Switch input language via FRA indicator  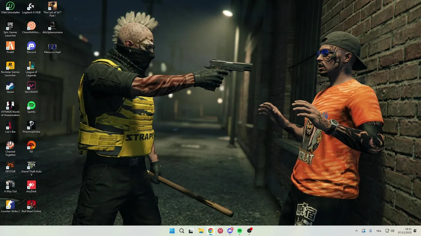point(379,231)
